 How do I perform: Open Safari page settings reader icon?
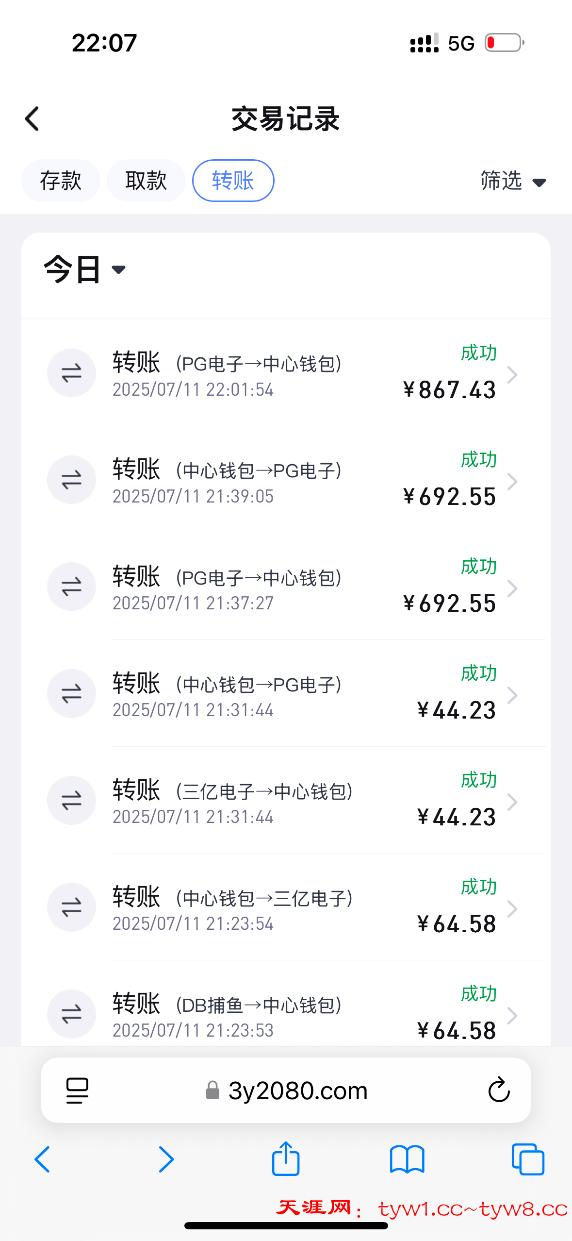tap(77, 1090)
